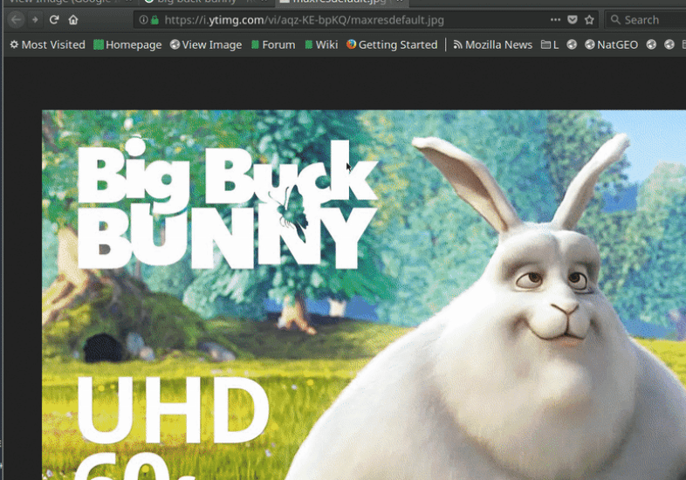Save page to Pocket icon
This screenshot has height=480, width=686.
573,20
